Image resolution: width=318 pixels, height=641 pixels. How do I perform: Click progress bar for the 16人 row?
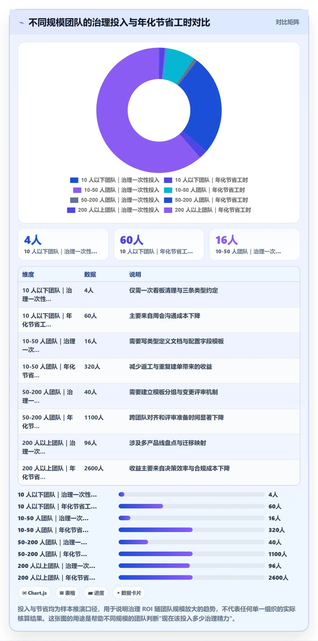coord(191,518)
